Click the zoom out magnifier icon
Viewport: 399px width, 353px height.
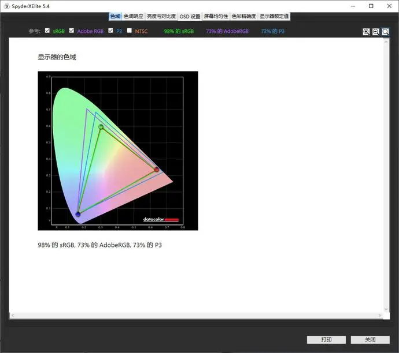[376, 32]
